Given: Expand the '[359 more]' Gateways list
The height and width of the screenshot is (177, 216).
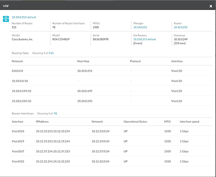Looking at the screenshot, I should coord(180,43).
